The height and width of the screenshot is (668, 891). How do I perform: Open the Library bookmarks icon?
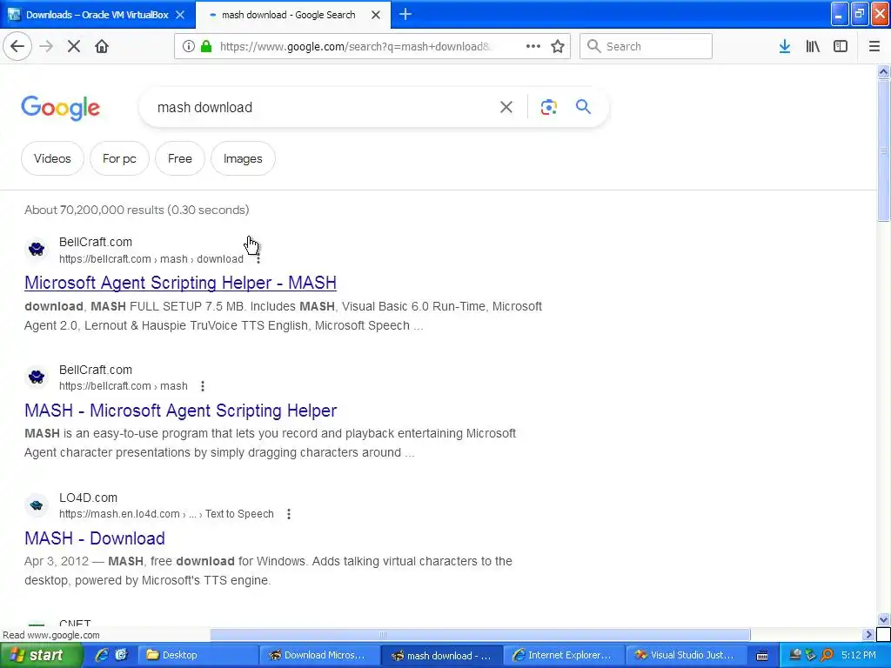point(813,47)
